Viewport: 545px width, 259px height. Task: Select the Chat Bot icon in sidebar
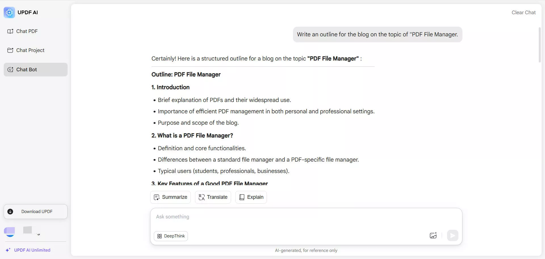(x=11, y=69)
